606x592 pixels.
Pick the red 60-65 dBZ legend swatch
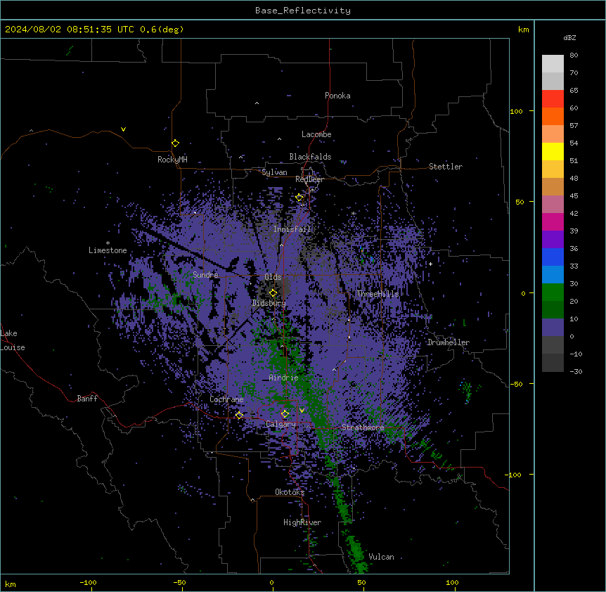click(x=553, y=99)
